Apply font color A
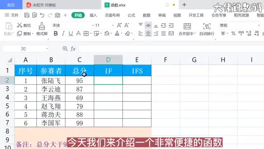The height and width of the screenshot is (149, 264). point(117,34)
